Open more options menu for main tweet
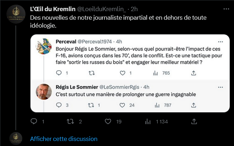The width and height of the screenshot is (234, 146). (x=225, y=9)
